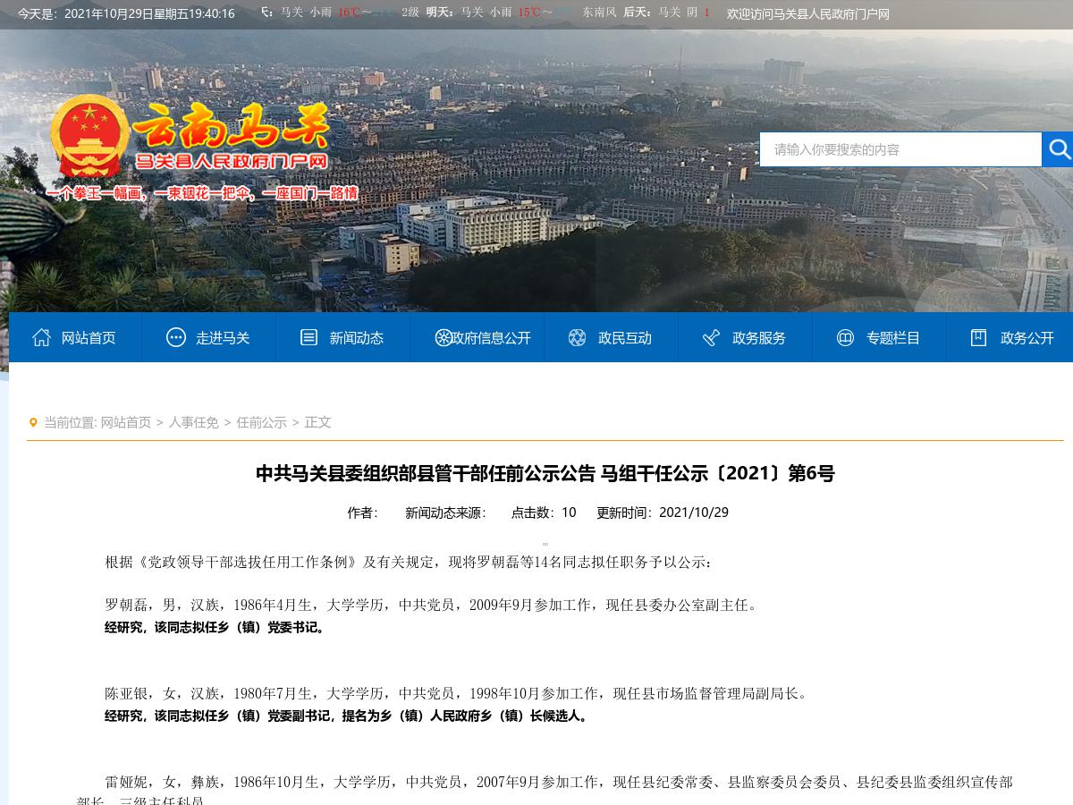Click the 点击数: 10 counter
This screenshot has width=1073, height=805.
544,513
